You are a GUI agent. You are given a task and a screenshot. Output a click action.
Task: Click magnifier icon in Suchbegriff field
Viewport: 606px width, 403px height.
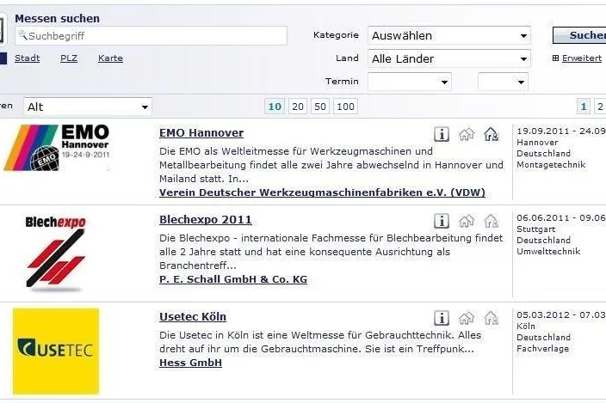pos(22,35)
